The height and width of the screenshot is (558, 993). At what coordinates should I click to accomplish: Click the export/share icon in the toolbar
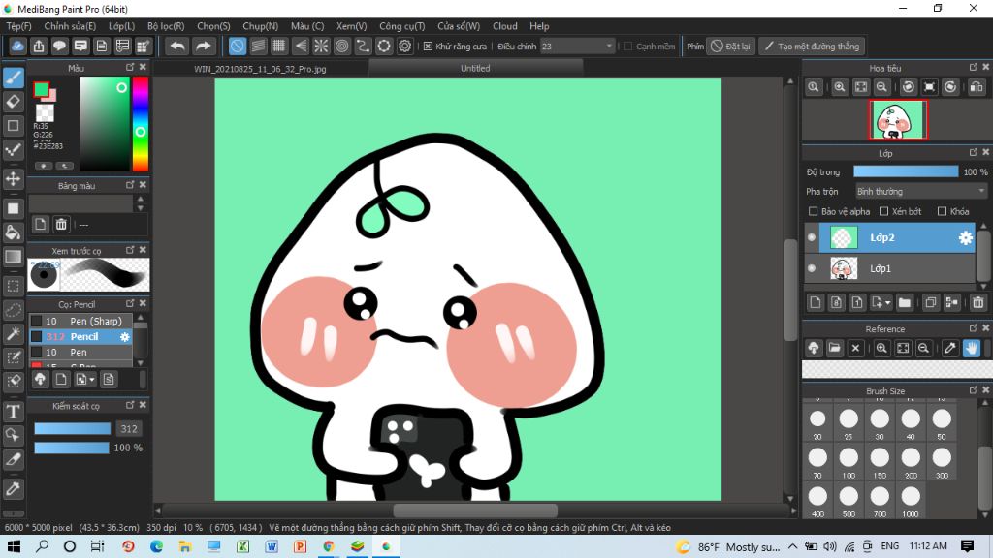click(x=39, y=46)
